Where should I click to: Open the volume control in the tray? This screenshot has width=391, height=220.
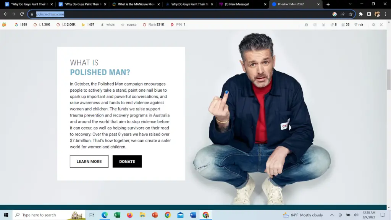coord(356,215)
